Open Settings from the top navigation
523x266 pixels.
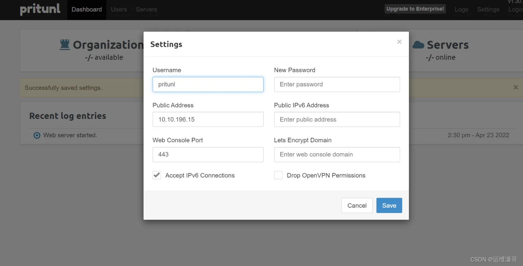[x=488, y=10]
